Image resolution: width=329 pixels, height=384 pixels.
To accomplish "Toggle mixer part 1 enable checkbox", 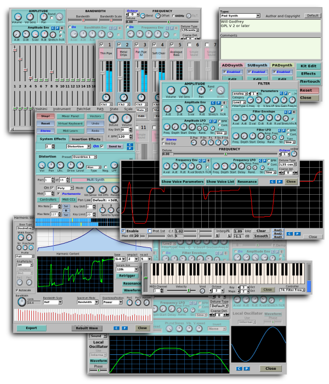I will tap(101, 44).
